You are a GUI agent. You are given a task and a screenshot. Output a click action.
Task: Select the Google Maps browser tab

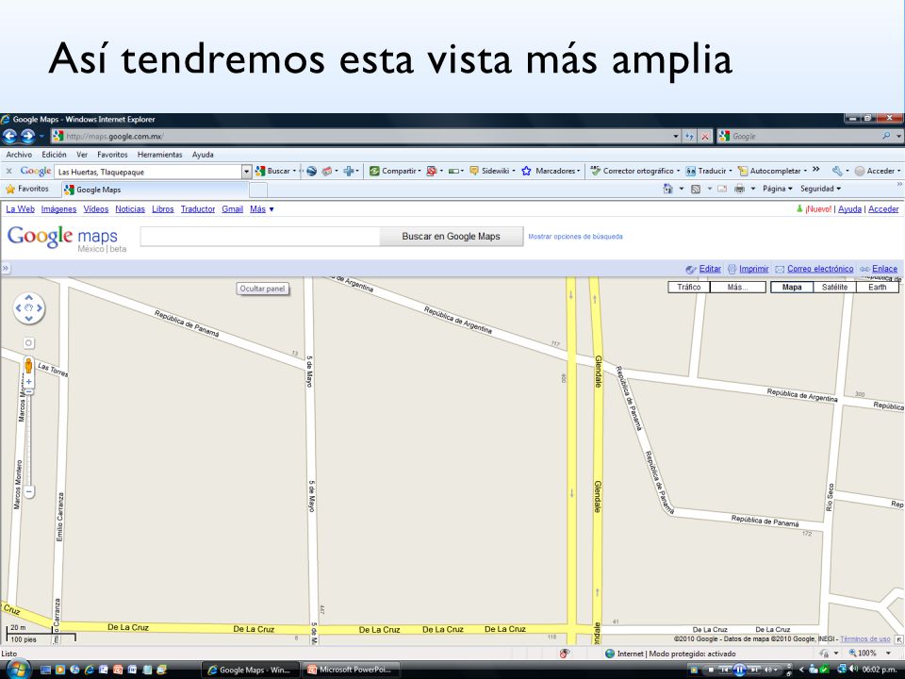pos(155,190)
